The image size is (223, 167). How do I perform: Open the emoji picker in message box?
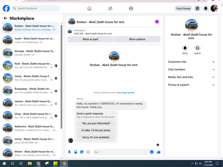pos(152,152)
